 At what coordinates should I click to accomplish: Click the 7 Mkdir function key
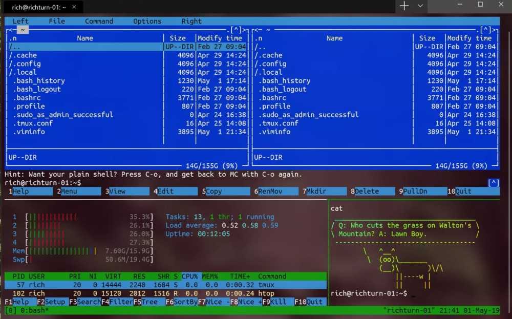[x=324, y=192]
